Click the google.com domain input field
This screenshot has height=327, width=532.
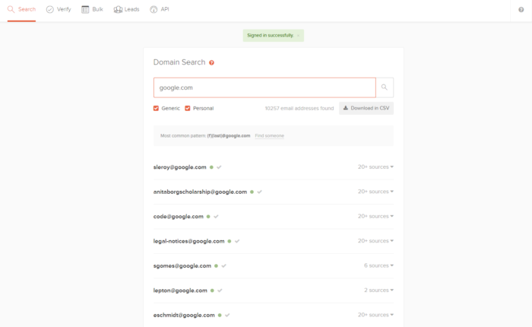(x=264, y=87)
